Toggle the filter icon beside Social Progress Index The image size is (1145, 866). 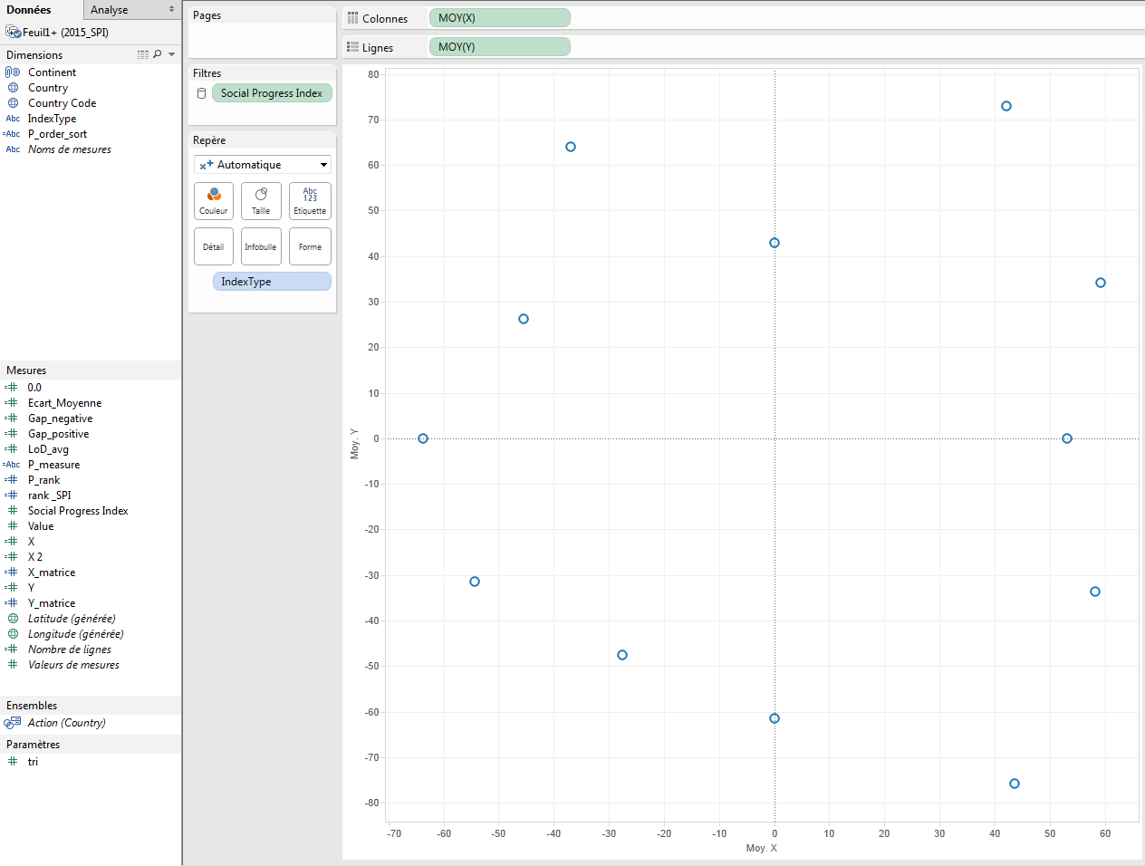pyautogui.click(x=200, y=92)
